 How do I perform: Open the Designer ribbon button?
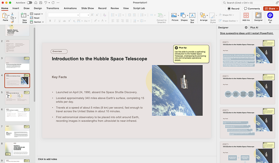pyautogui.click(x=258, y=16)
